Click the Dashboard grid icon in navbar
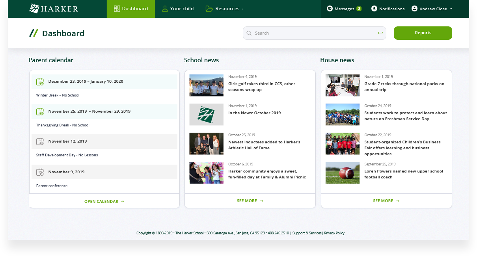The height and width of the screenshot is (256, 477). pyautogui.click(x=117, y=9)
